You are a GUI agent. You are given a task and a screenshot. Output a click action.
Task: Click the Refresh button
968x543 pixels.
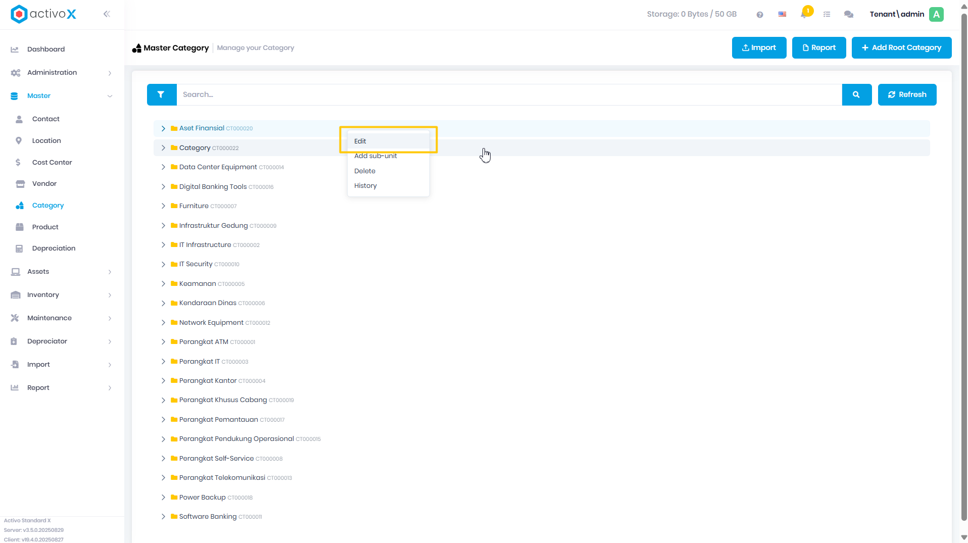click(907, 94)
